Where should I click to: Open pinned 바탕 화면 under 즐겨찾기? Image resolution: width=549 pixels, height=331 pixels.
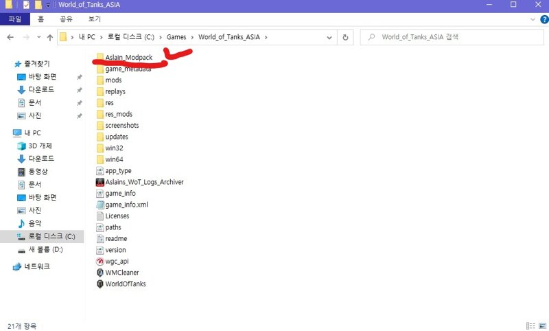click(42, 77)
